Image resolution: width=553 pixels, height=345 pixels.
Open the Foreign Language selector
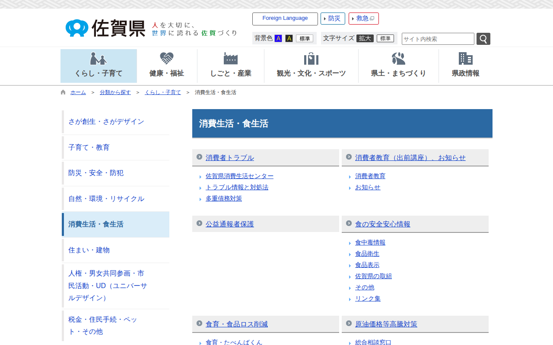pos(285,19)
